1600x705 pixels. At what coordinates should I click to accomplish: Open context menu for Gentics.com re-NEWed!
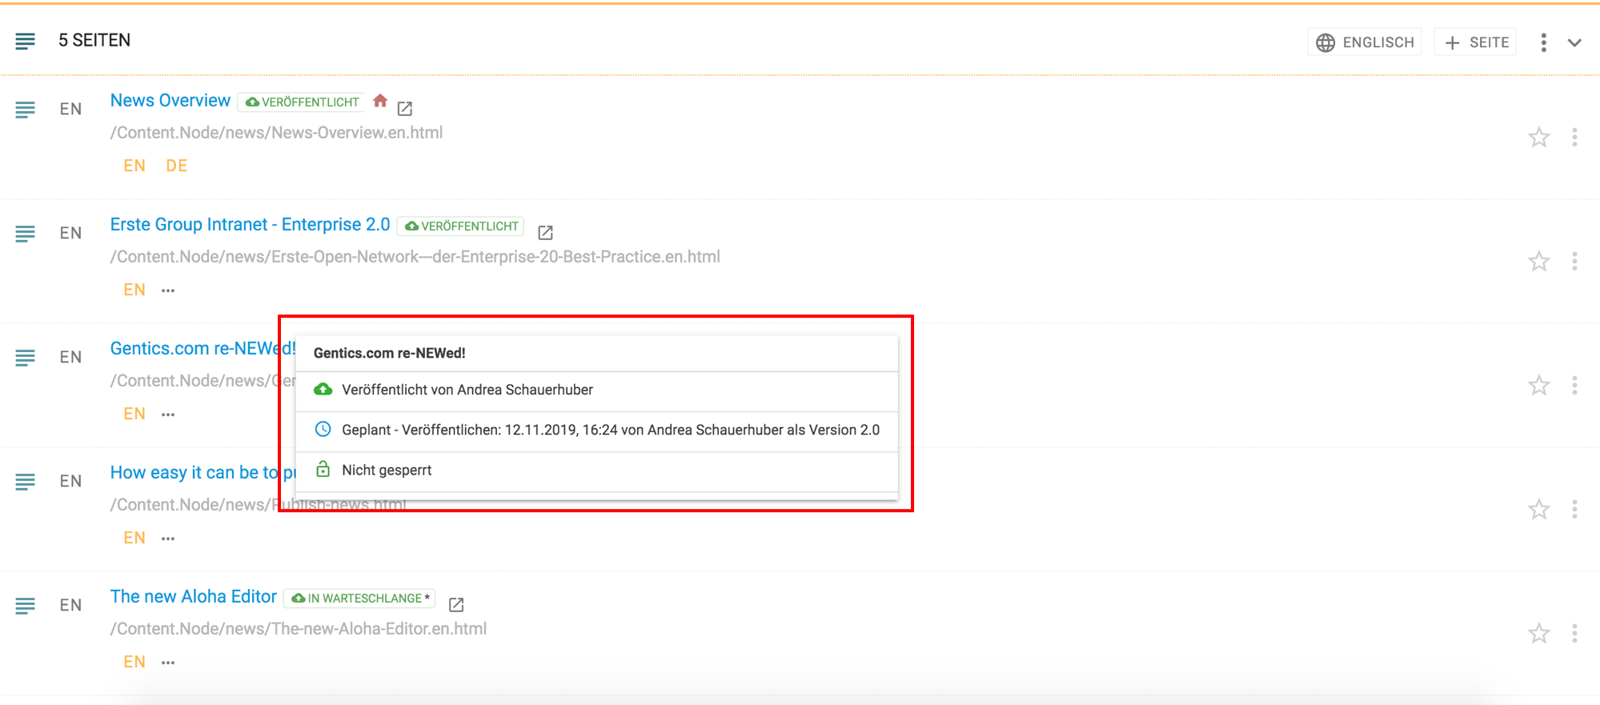tap(1574, 386)
